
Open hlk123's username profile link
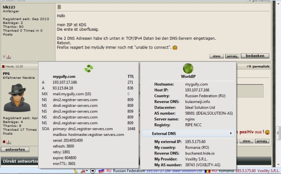coord(9,7)
